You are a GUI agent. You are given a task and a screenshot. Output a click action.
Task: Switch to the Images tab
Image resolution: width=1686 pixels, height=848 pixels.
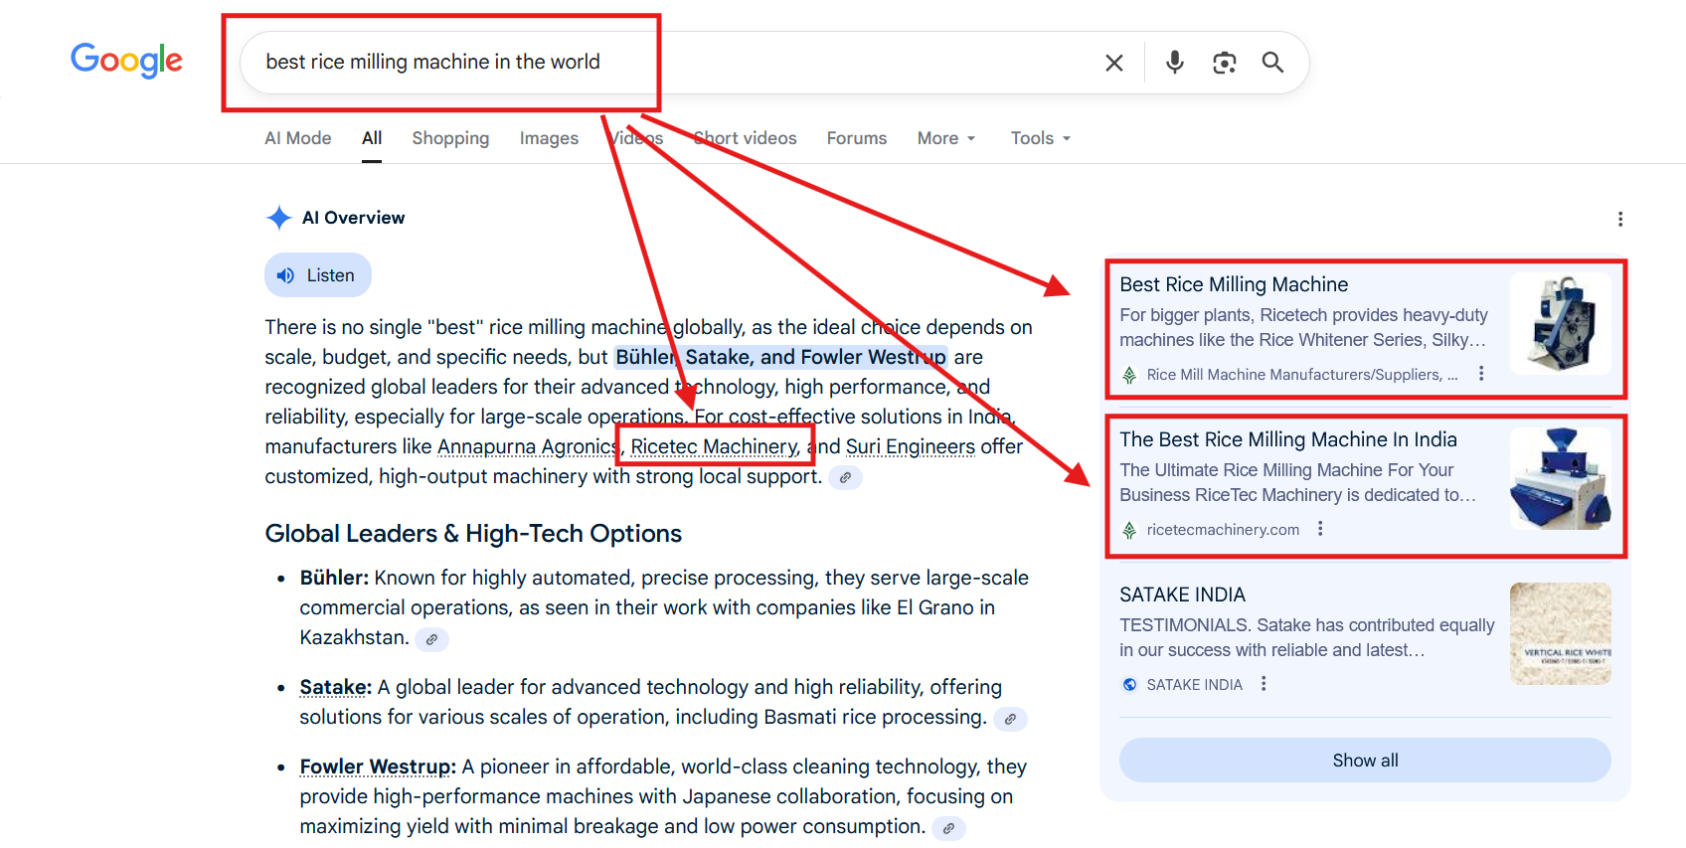coord(549,138)
